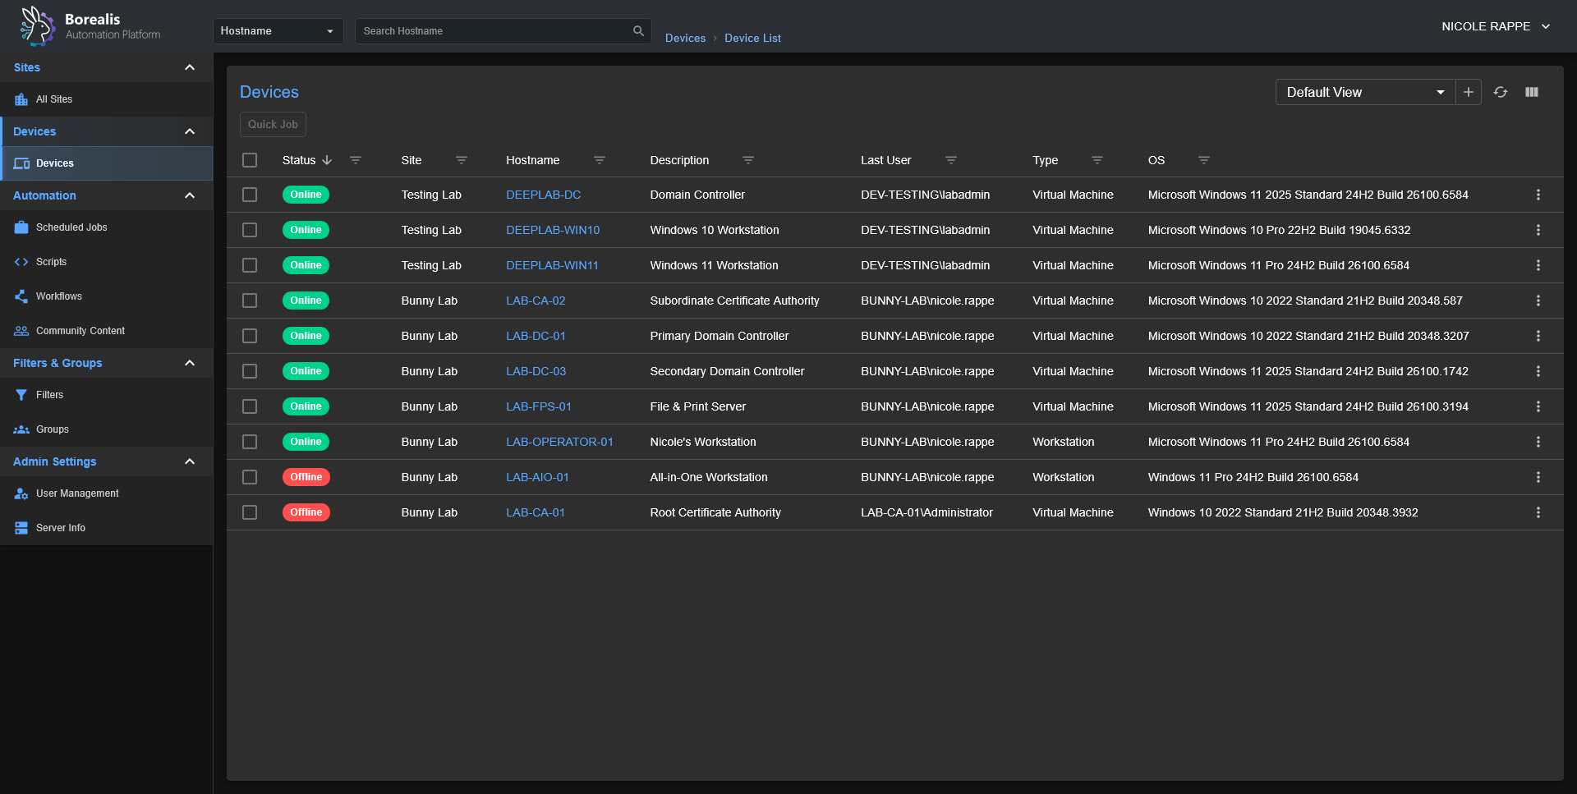Image resolution: width=1577 pixels, height=794 pixels.
Task: Click the Quick Job button
Action: 272,124
